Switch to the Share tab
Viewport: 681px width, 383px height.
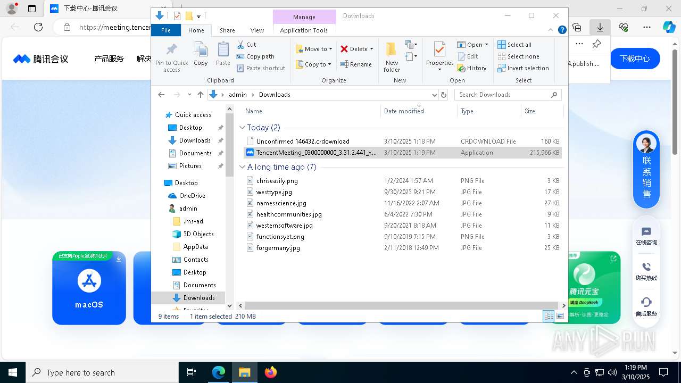(x=227, y=30)
